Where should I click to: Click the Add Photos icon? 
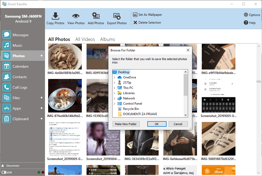[x=96, y=16]
